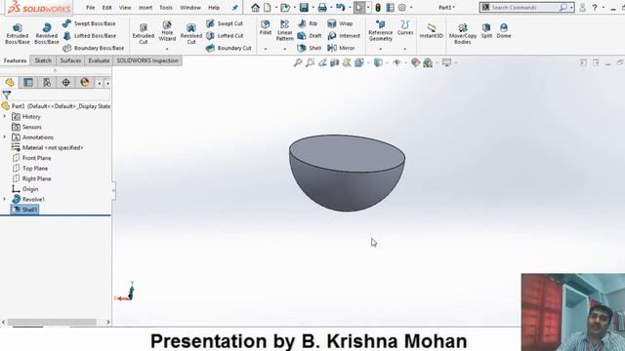Viewport: 625px width, 351px height.
Task: Click the Home icon in top toolbar
Action: (x=255, y=8)
